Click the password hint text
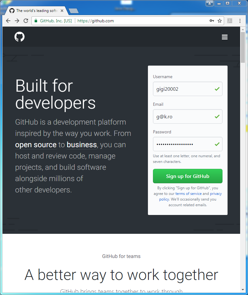Viewport: 248px width, 295px height. [x=186, y=158]
